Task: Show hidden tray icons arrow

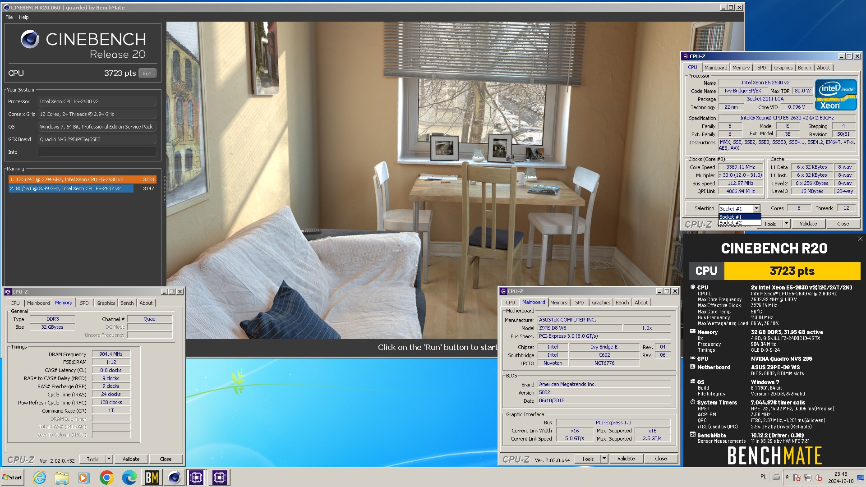Action: click(x=787, y=477)
